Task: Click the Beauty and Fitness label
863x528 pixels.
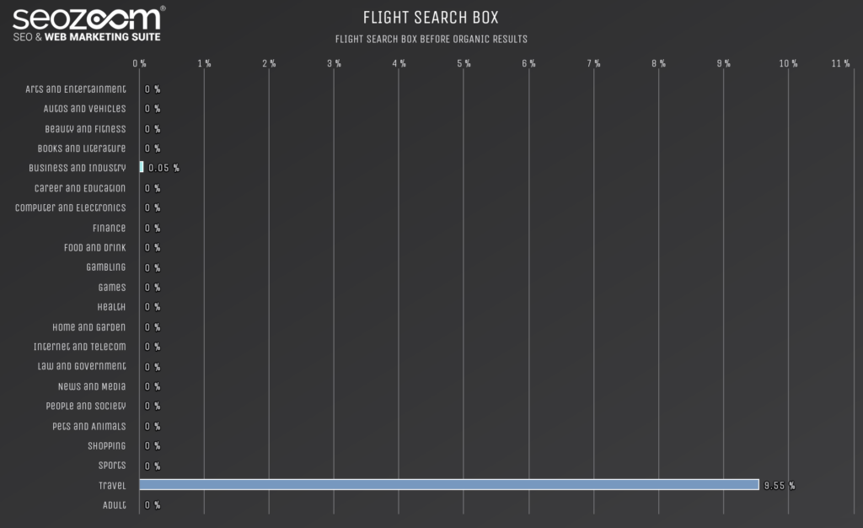Action: coord(85,129)
